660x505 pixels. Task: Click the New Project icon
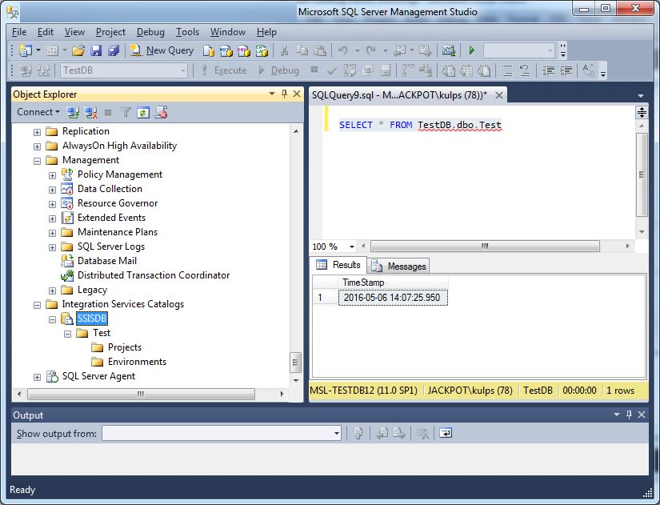tap(26, 50)
